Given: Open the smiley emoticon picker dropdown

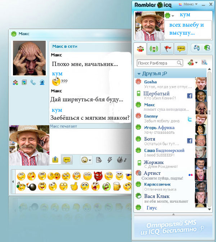Looking at the screenshot, I should coord(86,159).
